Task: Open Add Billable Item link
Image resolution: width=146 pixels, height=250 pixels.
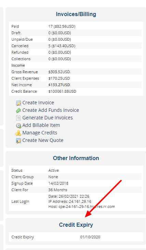Action: coord(41,125)
